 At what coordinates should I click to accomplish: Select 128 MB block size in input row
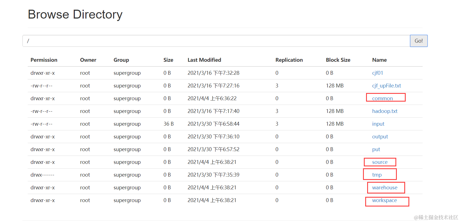pyautogui.click(x=335, y=124)
